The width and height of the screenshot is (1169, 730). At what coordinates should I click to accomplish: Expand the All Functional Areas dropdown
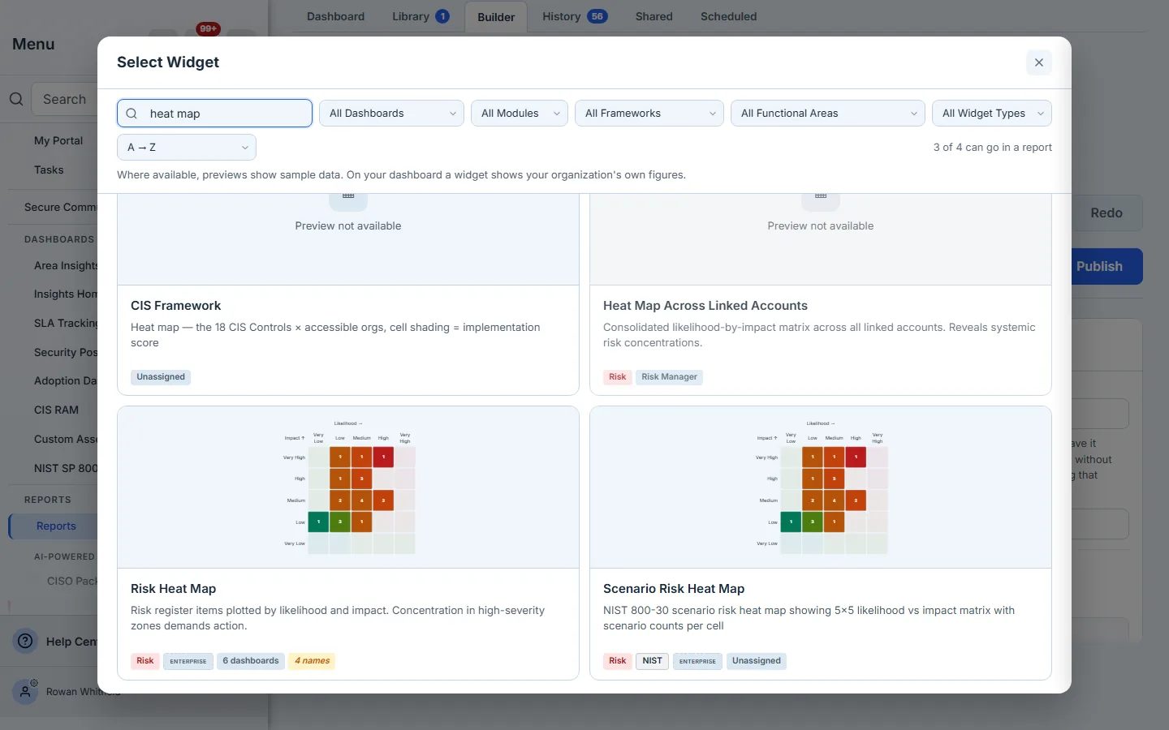(828, 114)
